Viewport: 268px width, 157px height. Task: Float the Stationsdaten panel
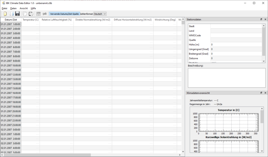(261, 19)
